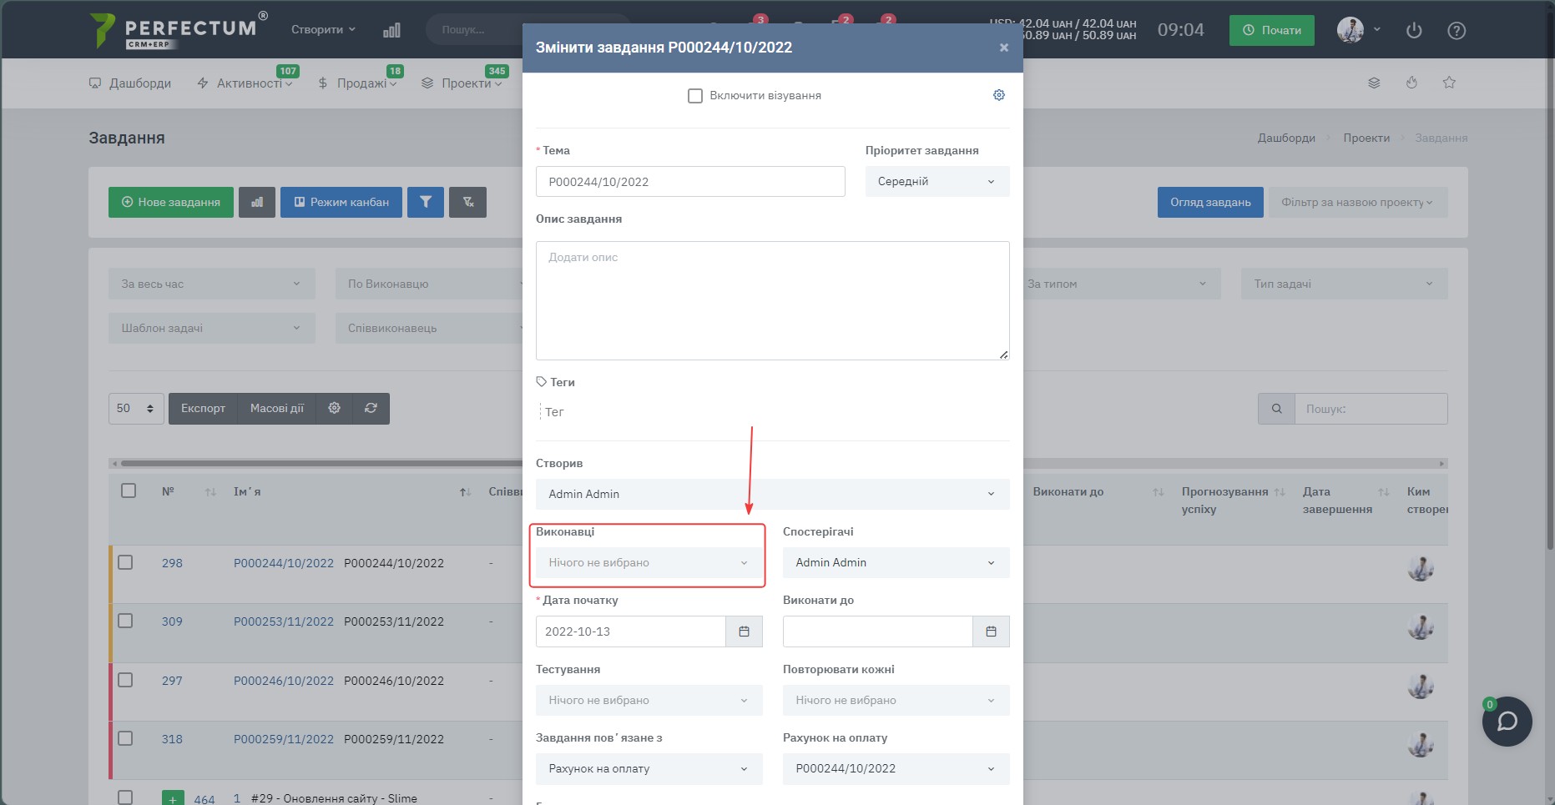Viewport: 1555px width, 805px height.
Task: Check the checkbox for row 309
Action: [125, 621]
